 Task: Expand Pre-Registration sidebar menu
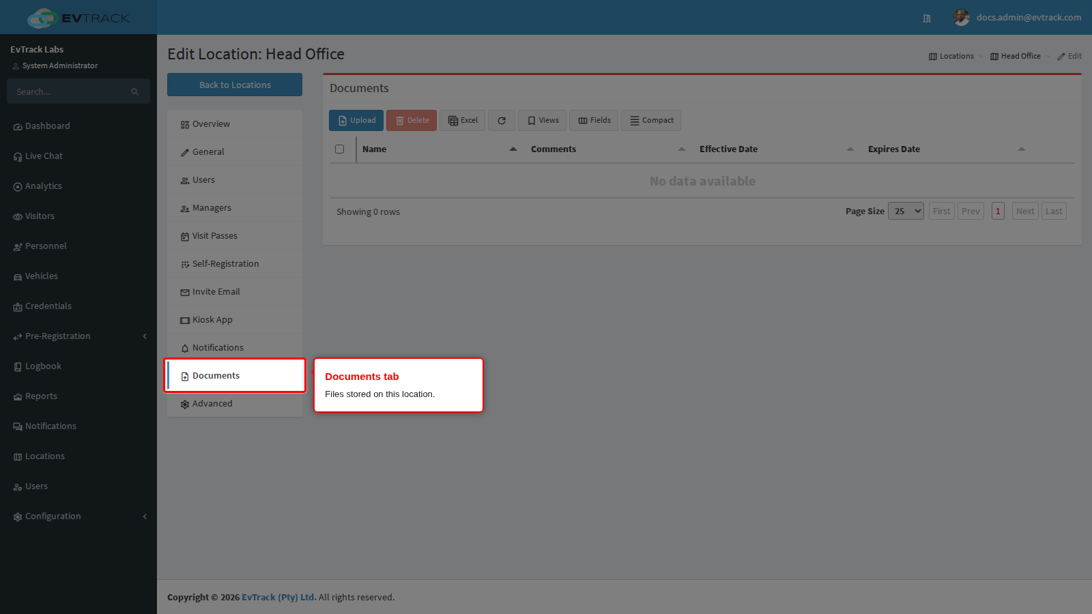(78, 336)
